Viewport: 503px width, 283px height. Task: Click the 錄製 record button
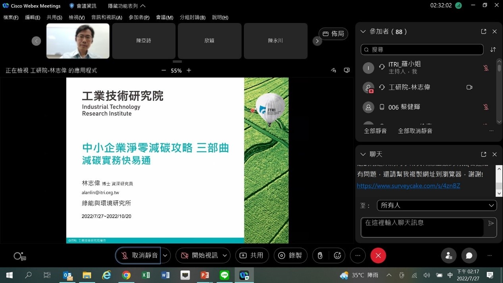coord(290,256)
